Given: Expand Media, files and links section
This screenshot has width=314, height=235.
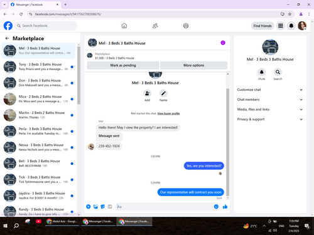Looking at the screenshot, I should click(270, 110).
